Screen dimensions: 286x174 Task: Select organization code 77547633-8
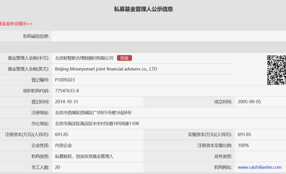pyautogui.click(x=67, y=91)
